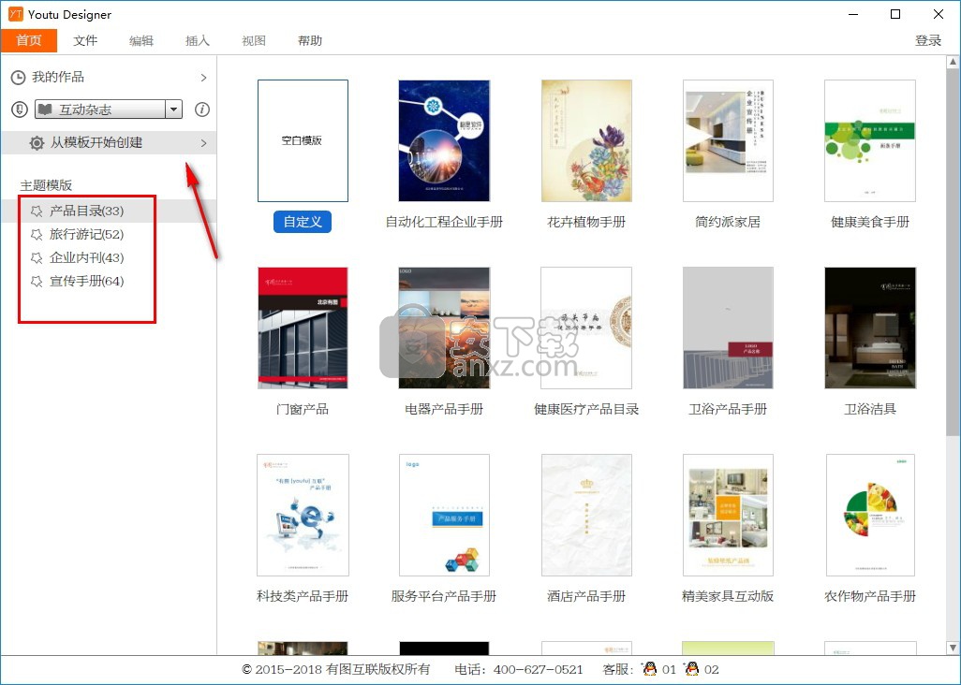Click the vertical scrollbar thumb

pos(953,252)
